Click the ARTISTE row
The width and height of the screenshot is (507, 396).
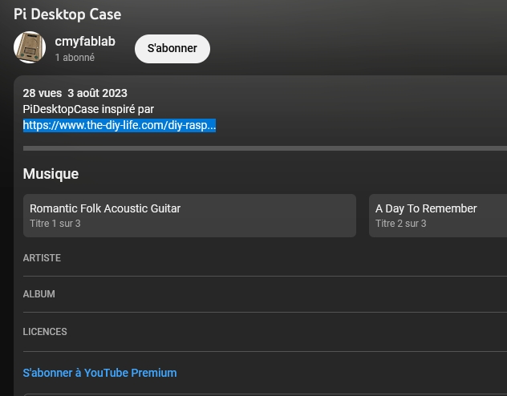pos(265,258)
